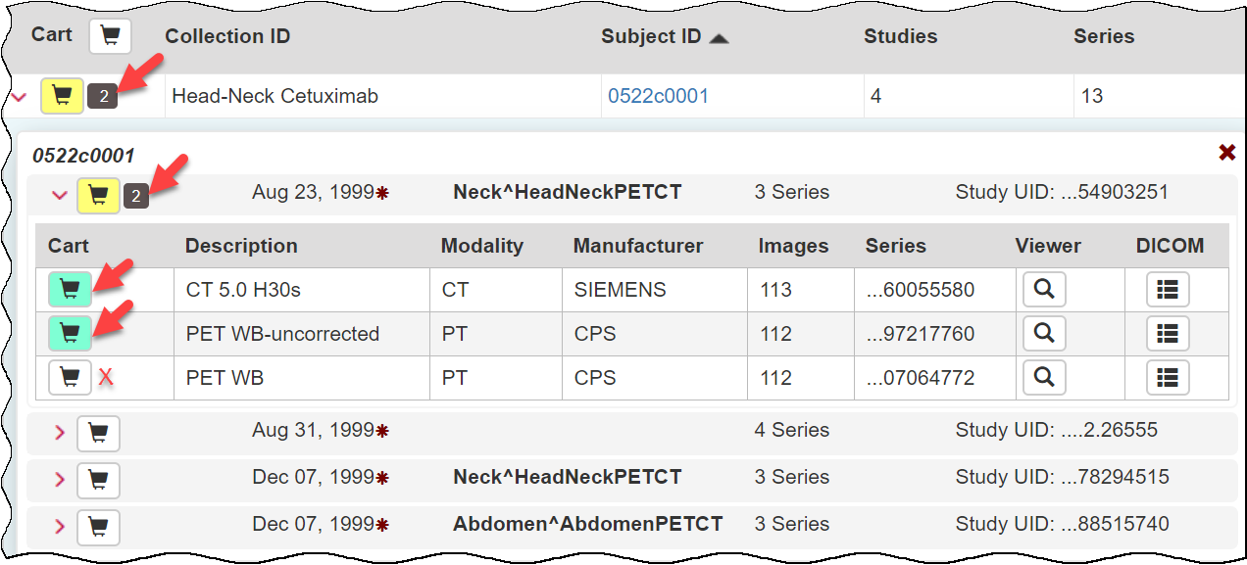This screenshot has width=1247, height=565.
Task: Collapse the Aug 23, 1999 study
Action: 58,195
